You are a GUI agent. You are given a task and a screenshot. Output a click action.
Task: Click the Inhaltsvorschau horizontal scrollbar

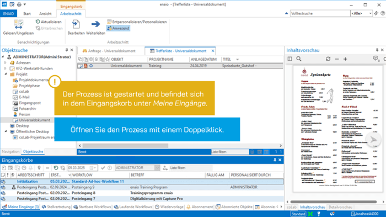click(x=333, y=202)
